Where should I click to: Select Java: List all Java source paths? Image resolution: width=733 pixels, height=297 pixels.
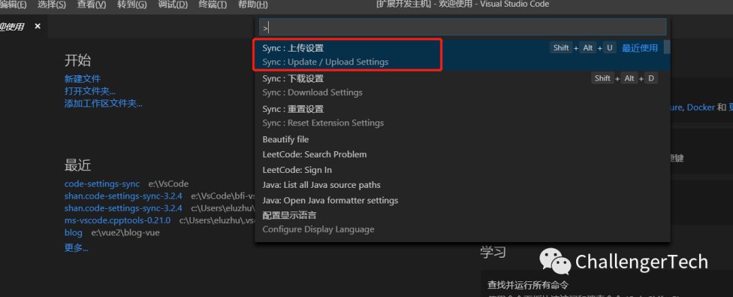pyautogui.click(x=462, y=185)
